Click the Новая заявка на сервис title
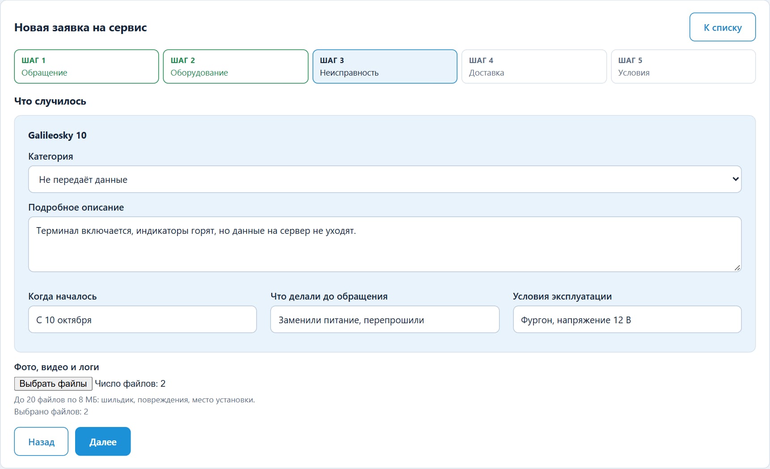 [80, 28]
